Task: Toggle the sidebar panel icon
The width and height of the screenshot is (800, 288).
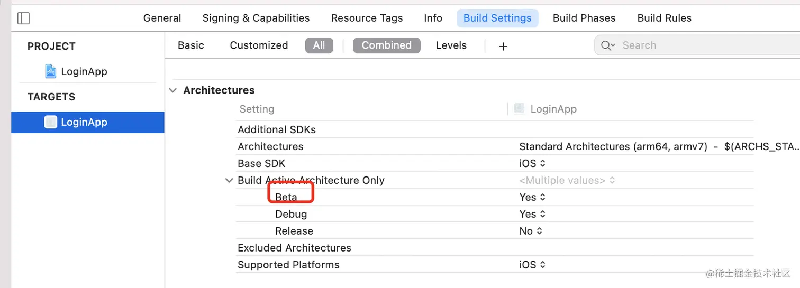Action: (x=23, y=18)
